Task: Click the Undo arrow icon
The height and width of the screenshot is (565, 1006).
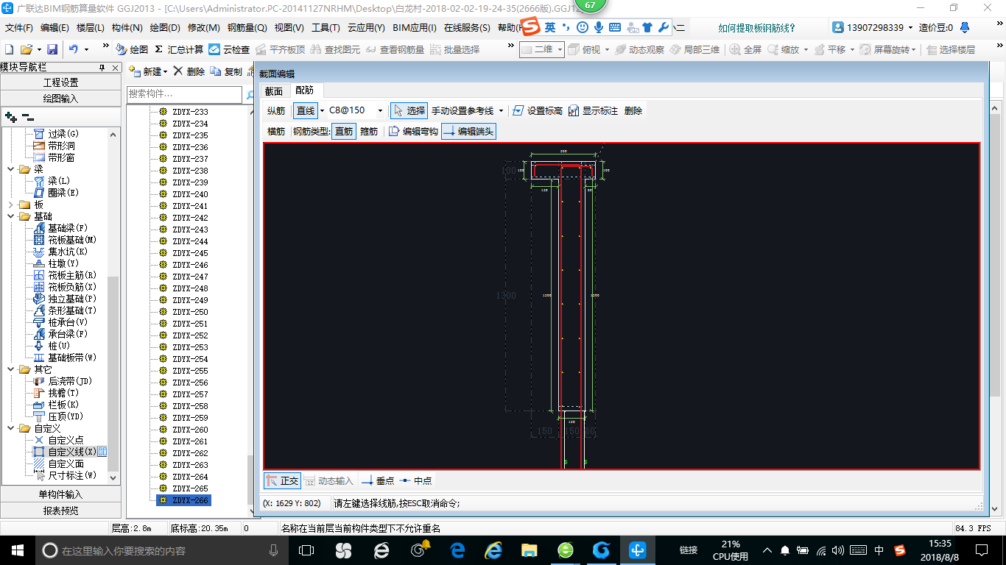Action: tap(74, 49)
